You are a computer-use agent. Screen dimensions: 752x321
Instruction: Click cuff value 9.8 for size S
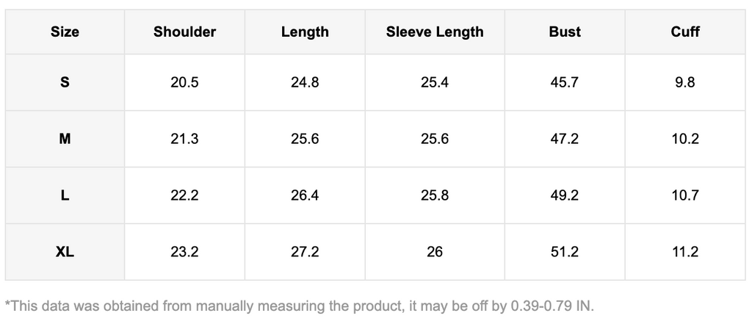coord(685,82)
